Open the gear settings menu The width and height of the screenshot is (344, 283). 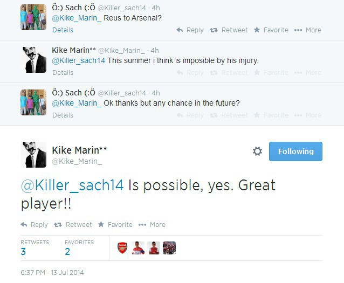pyautogui.click(x=257, y=151)
